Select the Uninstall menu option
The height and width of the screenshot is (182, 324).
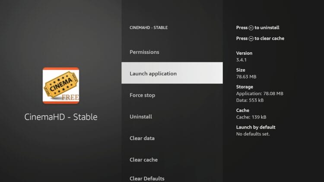point(141,117)
